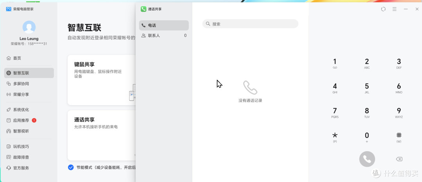Image resolution: width=422 pixels, height=182 pixels.
Task: Open 应用推荐 sidebar item
Action: pos(29,120)
